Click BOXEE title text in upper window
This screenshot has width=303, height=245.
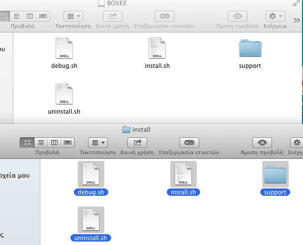click(117, 3)
